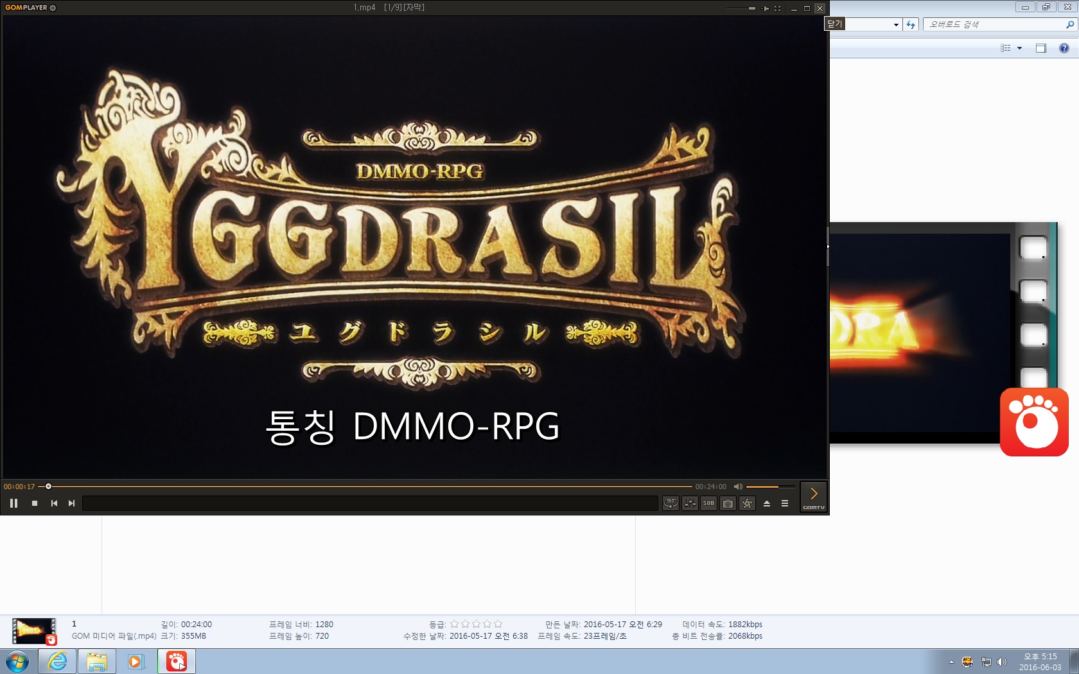Screen dimensions: 1079x674
Task: Show hidden system tray icons
Action: click(x=951, y=662)
